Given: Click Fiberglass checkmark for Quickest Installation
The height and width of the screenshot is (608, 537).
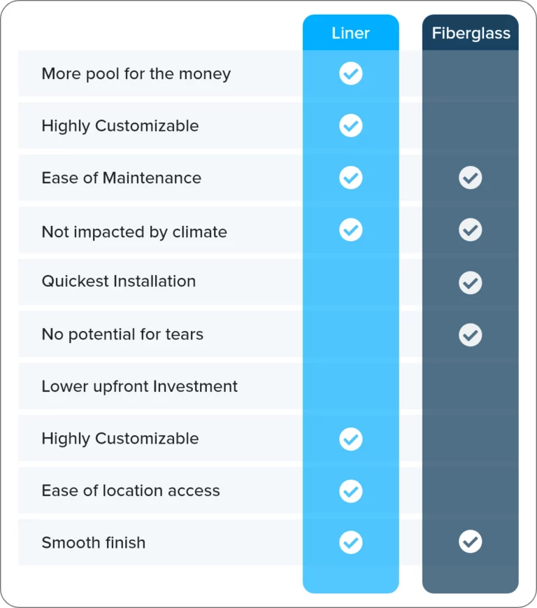Looking at the screenshot, I should 471,283.
